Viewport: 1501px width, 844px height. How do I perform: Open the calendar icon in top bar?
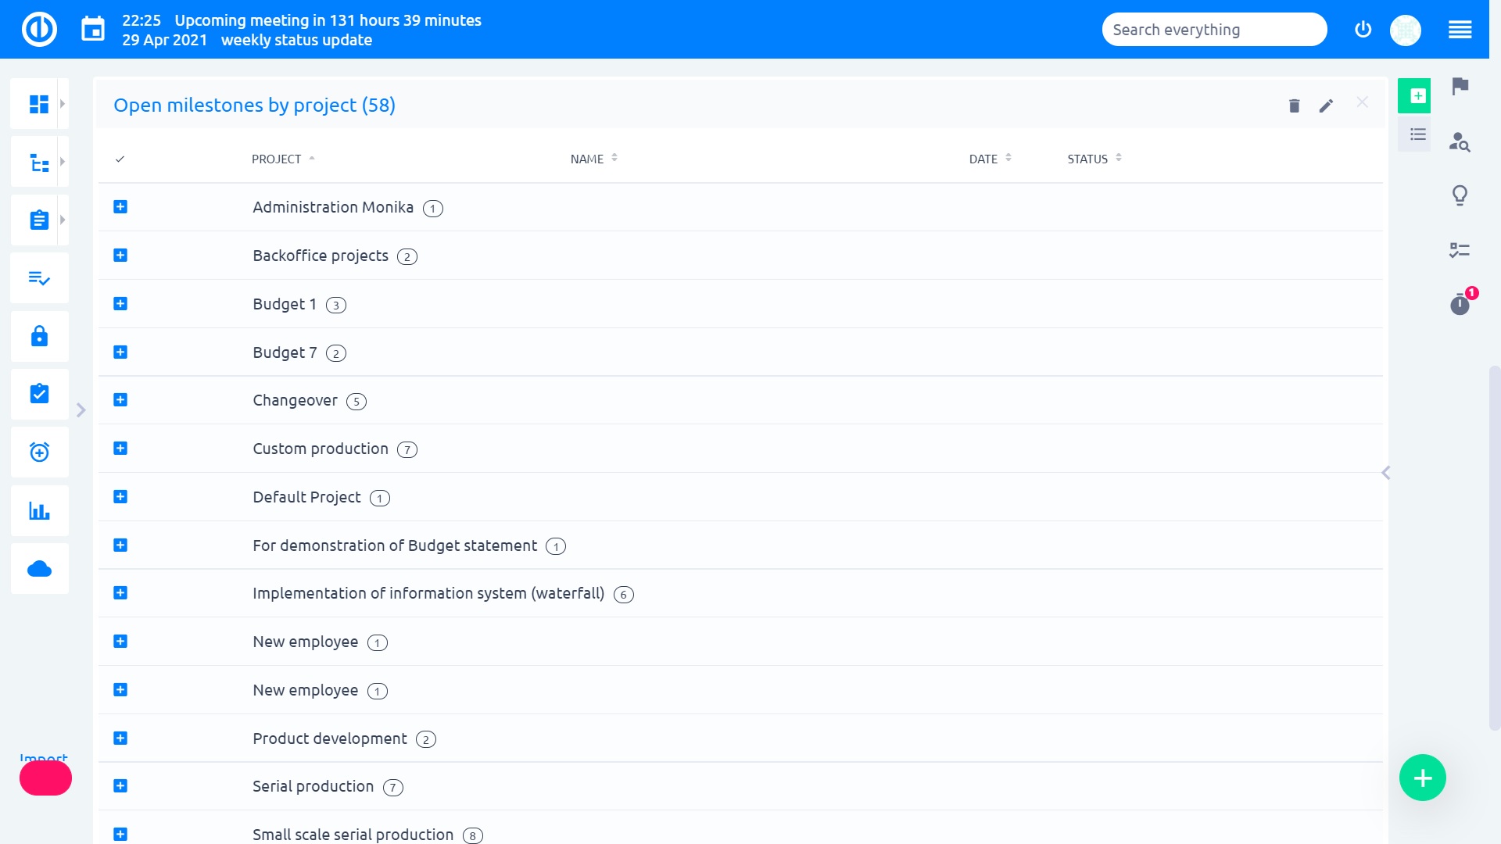tap(93, 30)
